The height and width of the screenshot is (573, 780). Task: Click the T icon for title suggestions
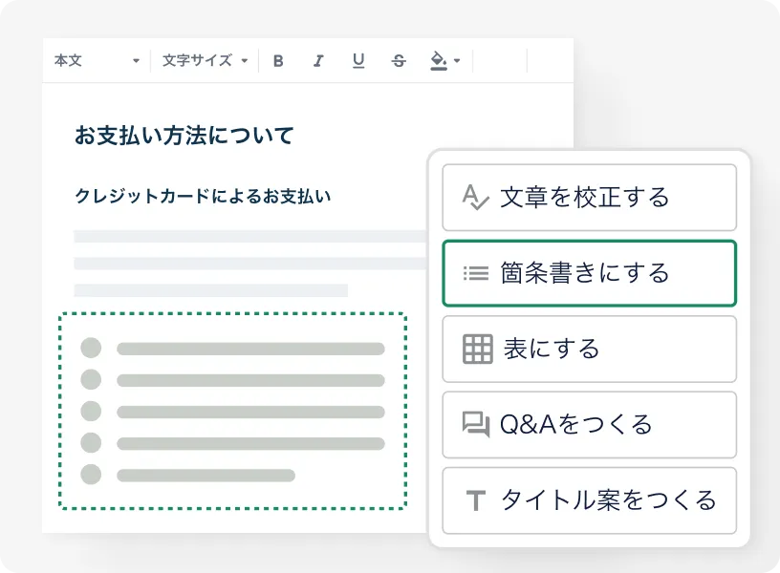click(475, 500)
